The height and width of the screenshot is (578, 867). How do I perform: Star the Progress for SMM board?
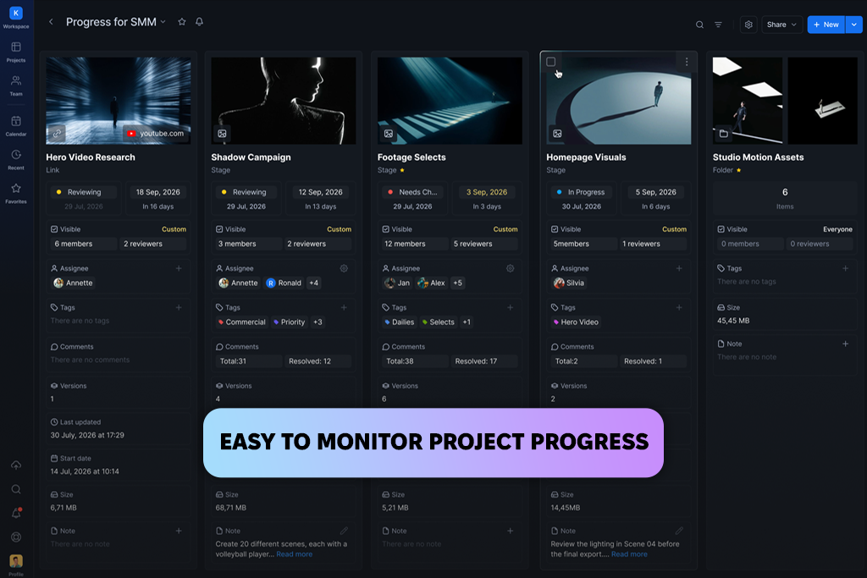pos(182,21)
